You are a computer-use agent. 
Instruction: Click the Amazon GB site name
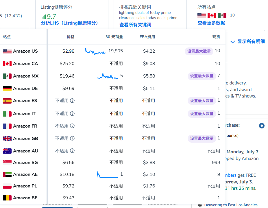[25, 139]
